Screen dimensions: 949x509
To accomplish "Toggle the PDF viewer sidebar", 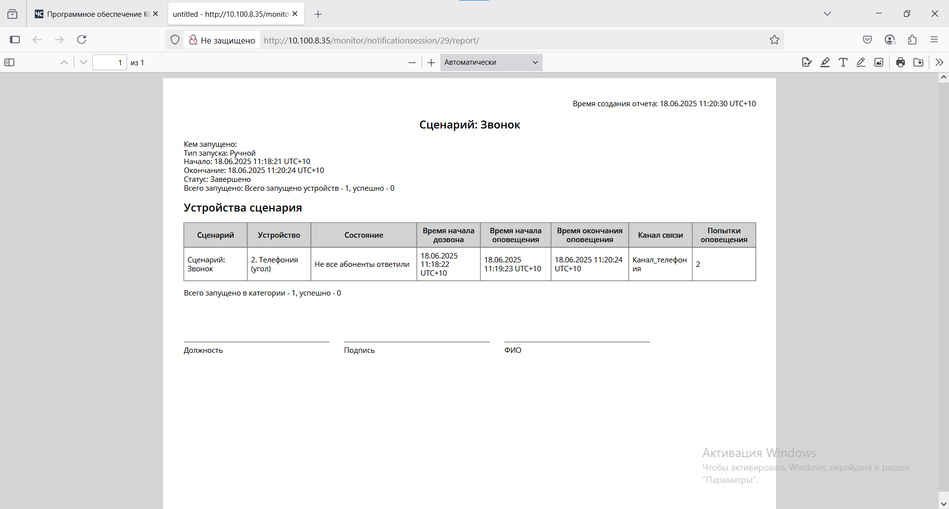I will [9, 62].
